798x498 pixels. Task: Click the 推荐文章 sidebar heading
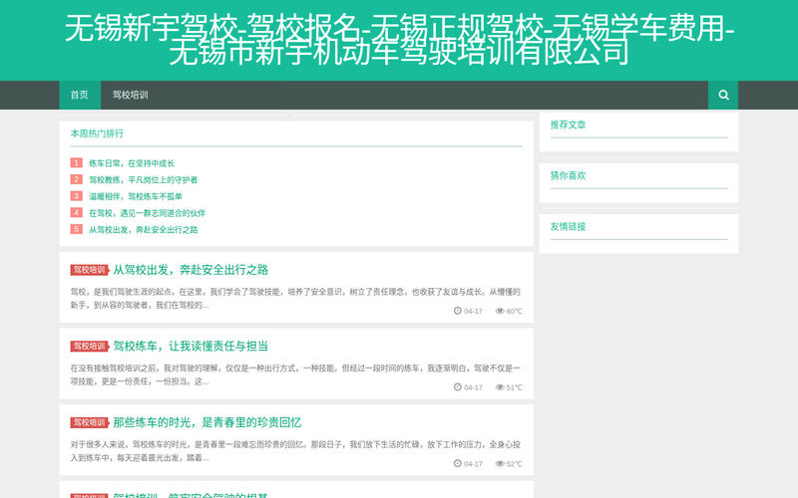[568, 124]
